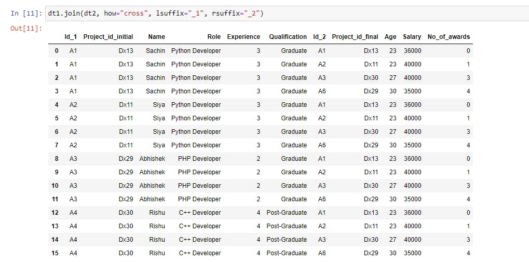Click the No_of_awards column header
The width and height of the screenshot is (529, 262).
[449, 37]
